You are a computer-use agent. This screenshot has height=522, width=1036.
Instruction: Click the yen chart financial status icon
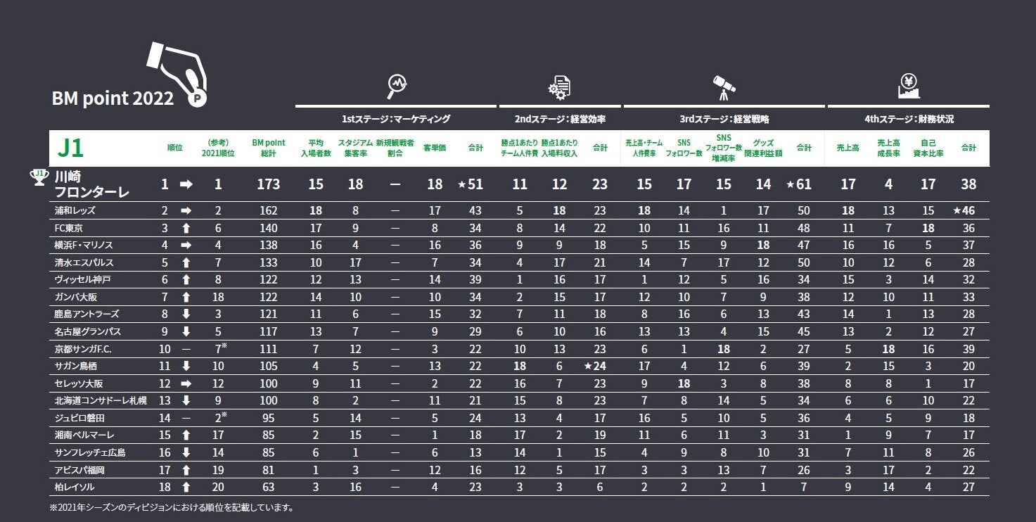coord(909,87)
